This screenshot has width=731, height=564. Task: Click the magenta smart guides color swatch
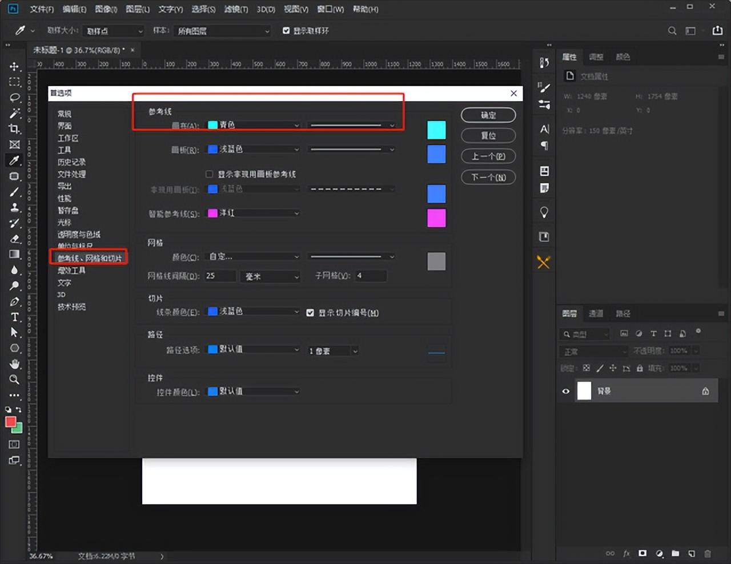pyautogui.click(x=436, y=218)
